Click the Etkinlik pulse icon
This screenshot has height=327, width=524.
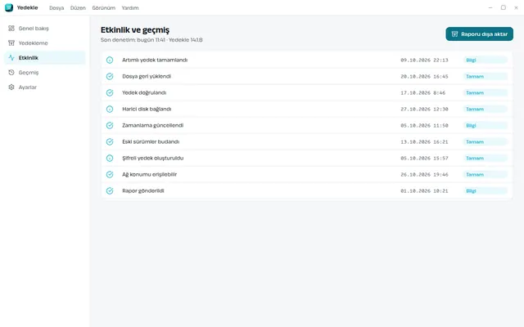(x=11, y=58)
